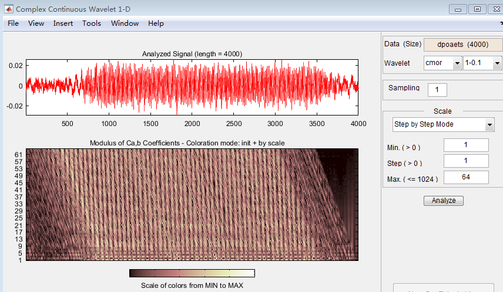
Task: Open the View menu
Action: [36, 23]
